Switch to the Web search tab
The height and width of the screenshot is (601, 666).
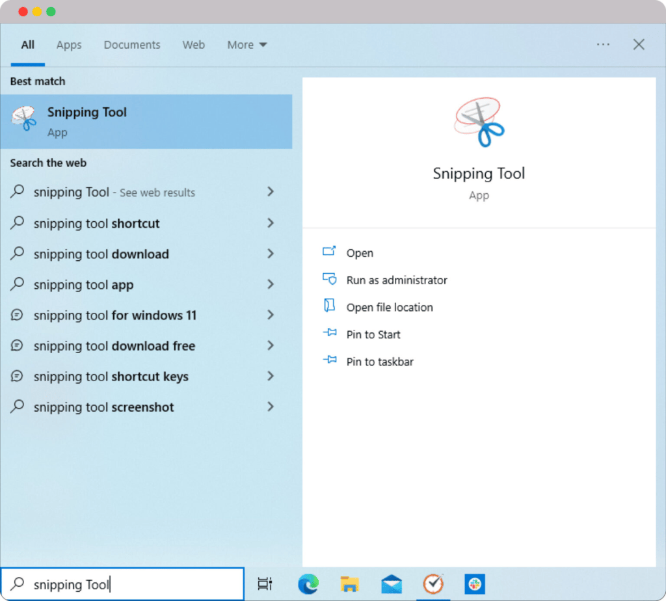tap(193, 45)
